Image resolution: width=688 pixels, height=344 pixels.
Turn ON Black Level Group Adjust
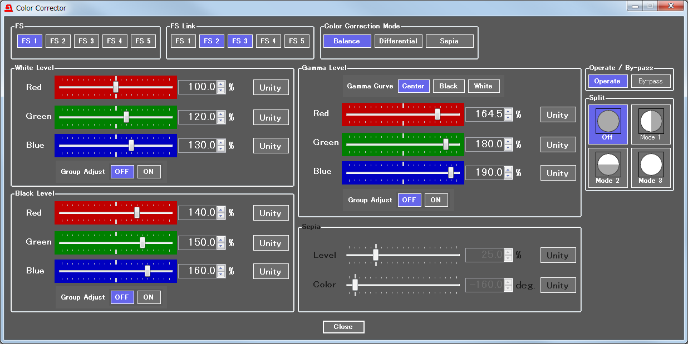click(x=149, y=297)
